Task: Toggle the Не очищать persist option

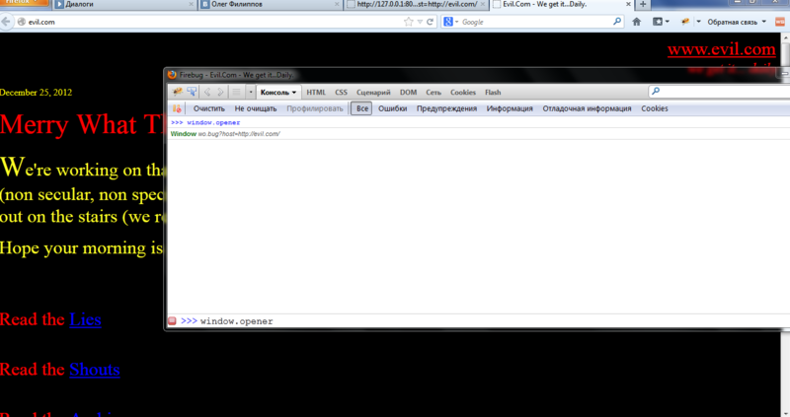Action: [x=256, y=108]
